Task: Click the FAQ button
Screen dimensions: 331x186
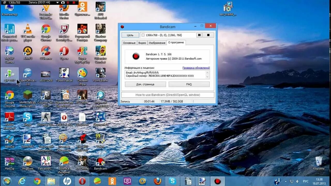Action: [x=189, y=84]
